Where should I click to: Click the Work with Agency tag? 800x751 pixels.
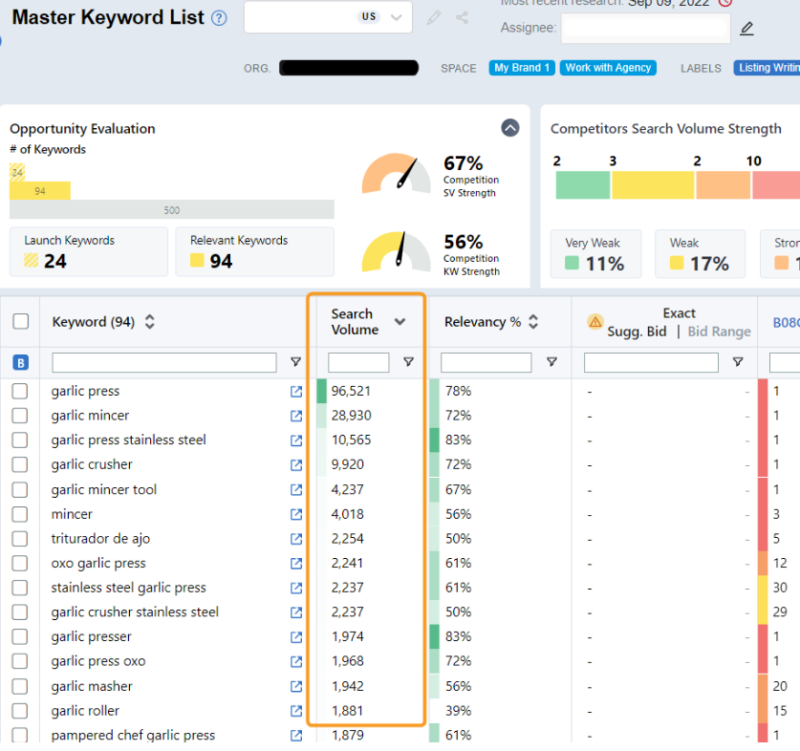pyautogui.click(x=608, y=68)
